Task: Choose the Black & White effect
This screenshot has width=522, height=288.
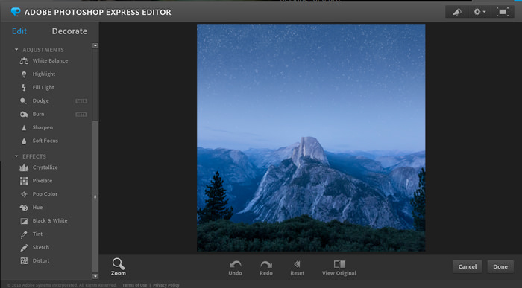Action: tap(50, 220)
